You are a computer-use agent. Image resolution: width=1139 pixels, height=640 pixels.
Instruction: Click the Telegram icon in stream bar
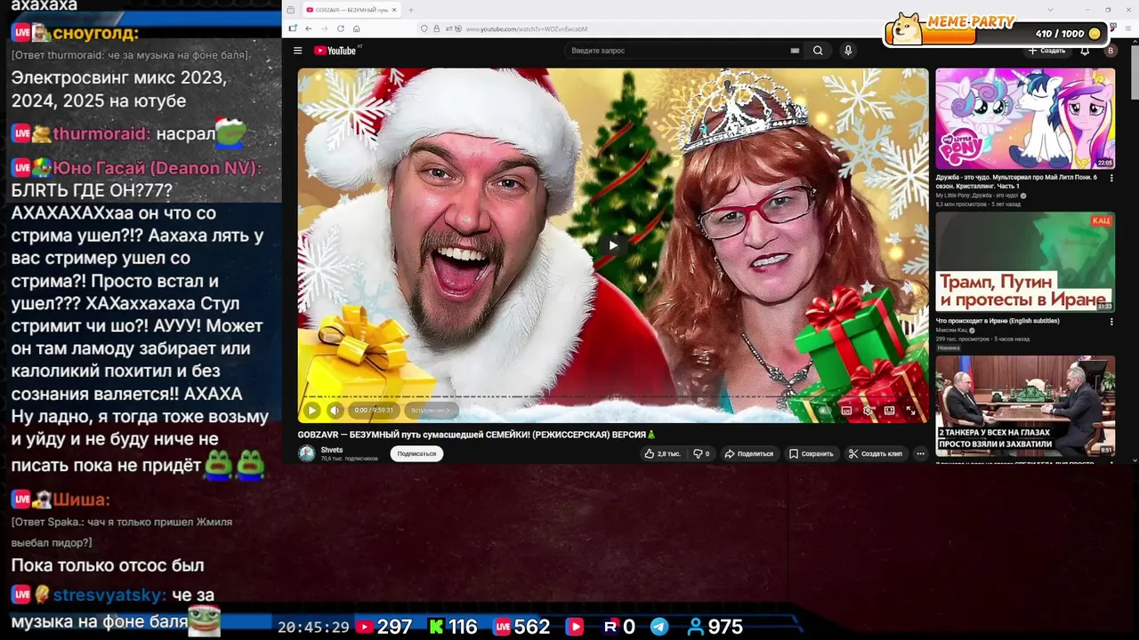[659, 627]
